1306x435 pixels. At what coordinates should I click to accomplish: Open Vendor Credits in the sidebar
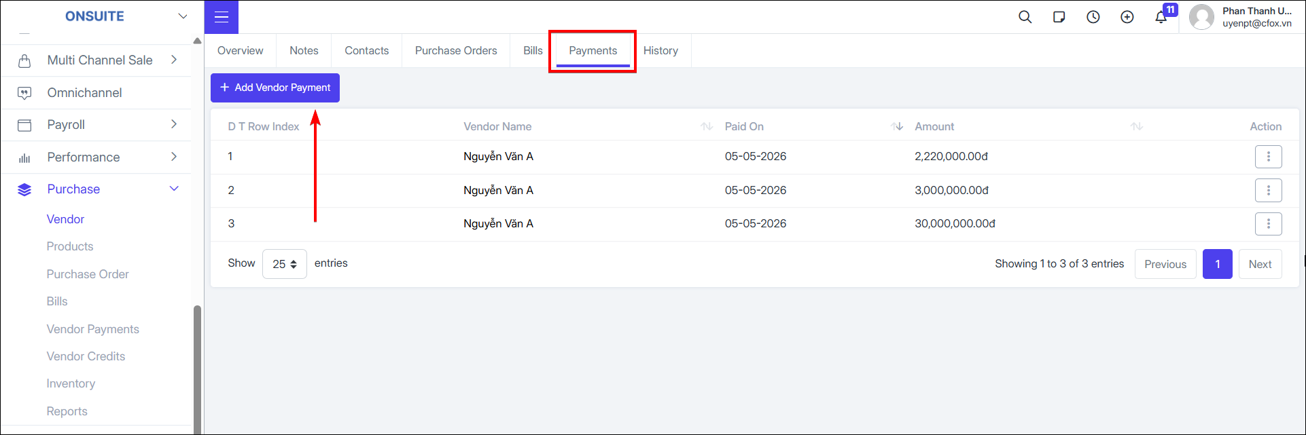click(86, 356)
